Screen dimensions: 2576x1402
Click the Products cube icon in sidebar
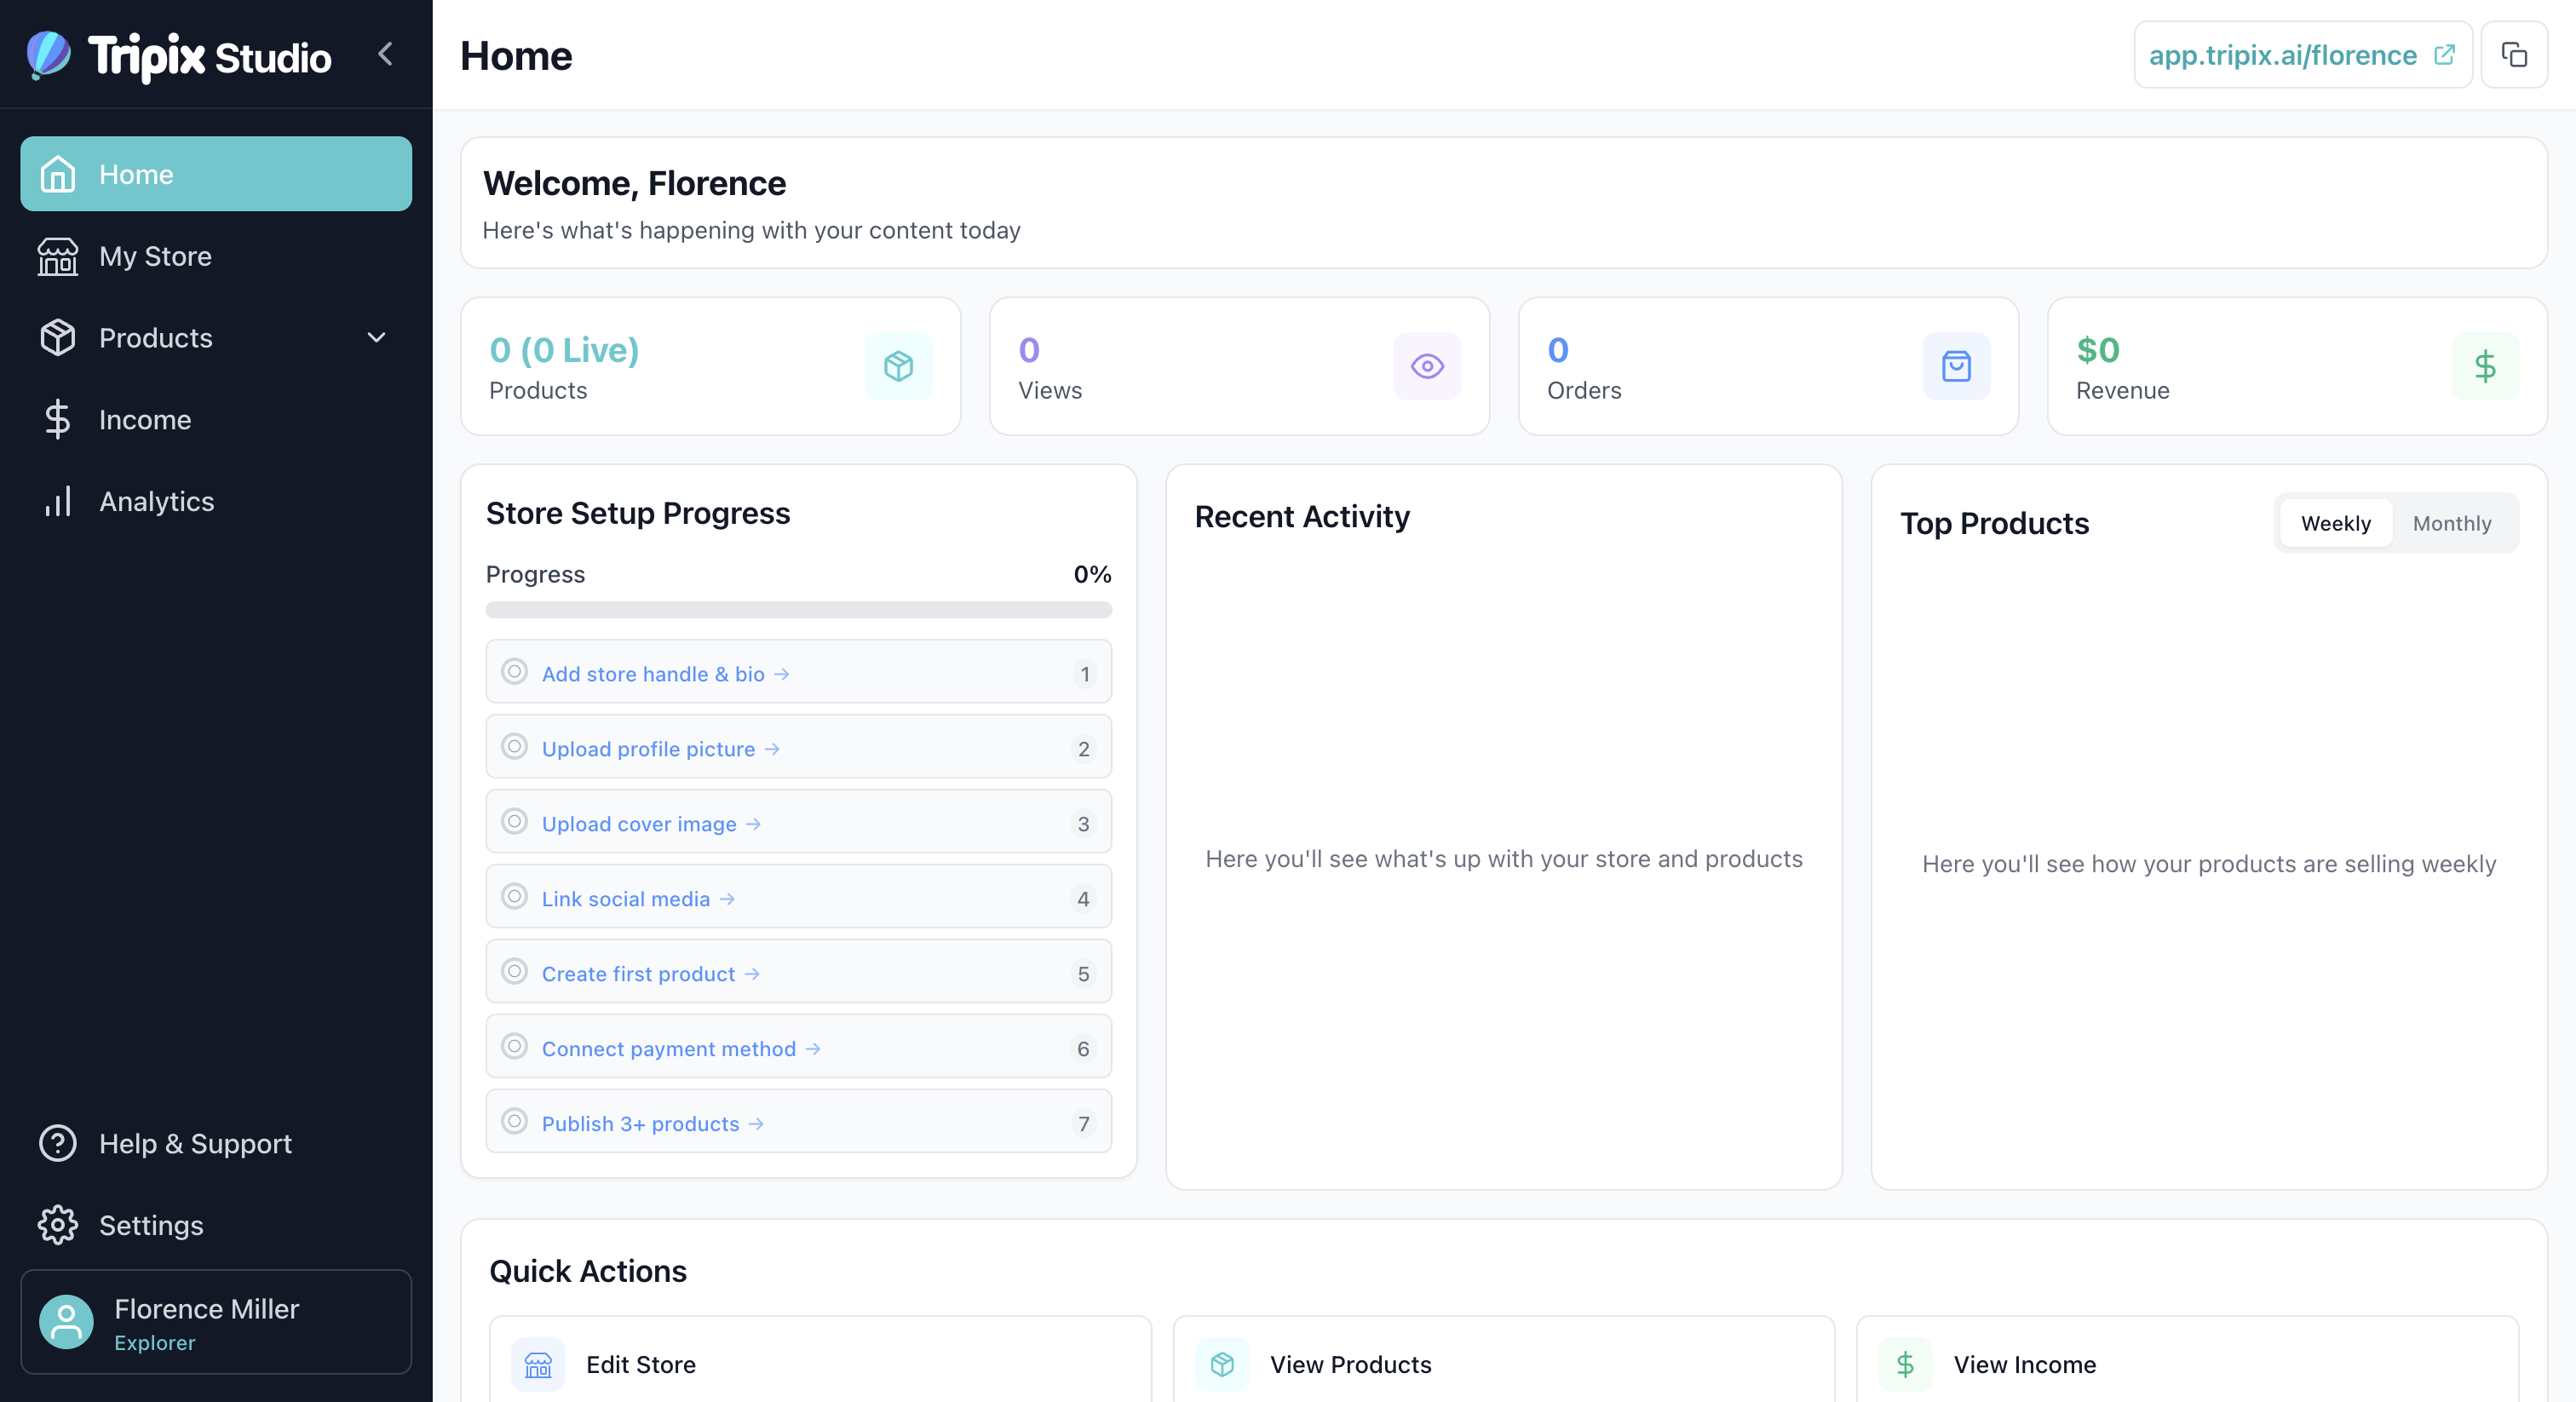pos(58,338)
